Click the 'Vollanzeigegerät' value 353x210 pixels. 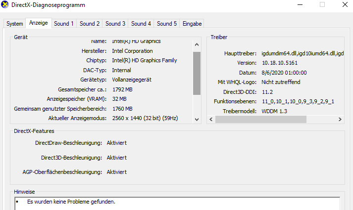click(132, 80)
